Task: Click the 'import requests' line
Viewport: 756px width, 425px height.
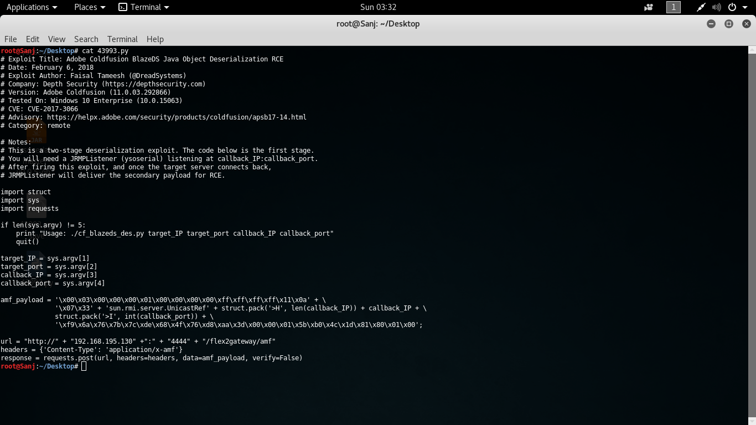Action: click(x=29, y=209)
